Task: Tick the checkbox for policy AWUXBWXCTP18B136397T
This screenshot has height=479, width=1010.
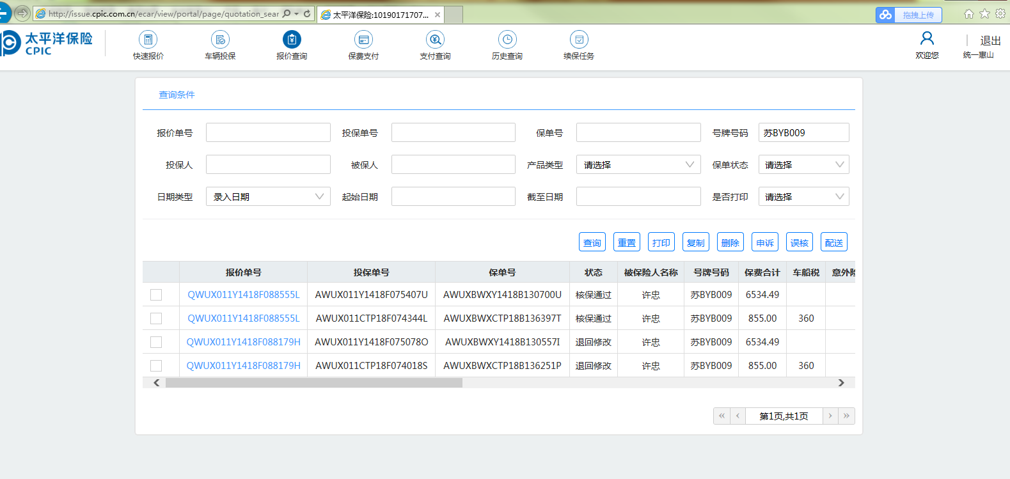Action: click(156, 318)
